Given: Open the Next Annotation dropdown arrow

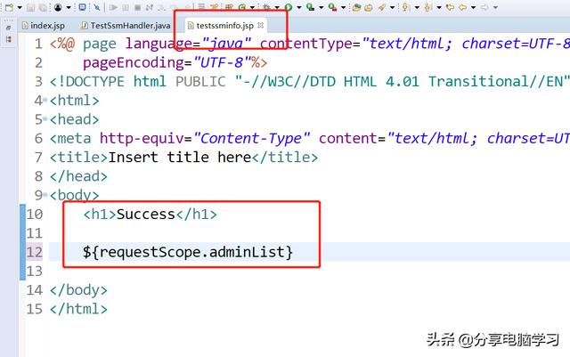Looking at the screenshot, I should click(417, 7).
